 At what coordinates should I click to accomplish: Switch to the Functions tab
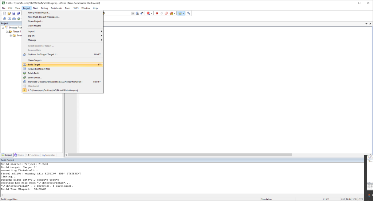point(33,155)
